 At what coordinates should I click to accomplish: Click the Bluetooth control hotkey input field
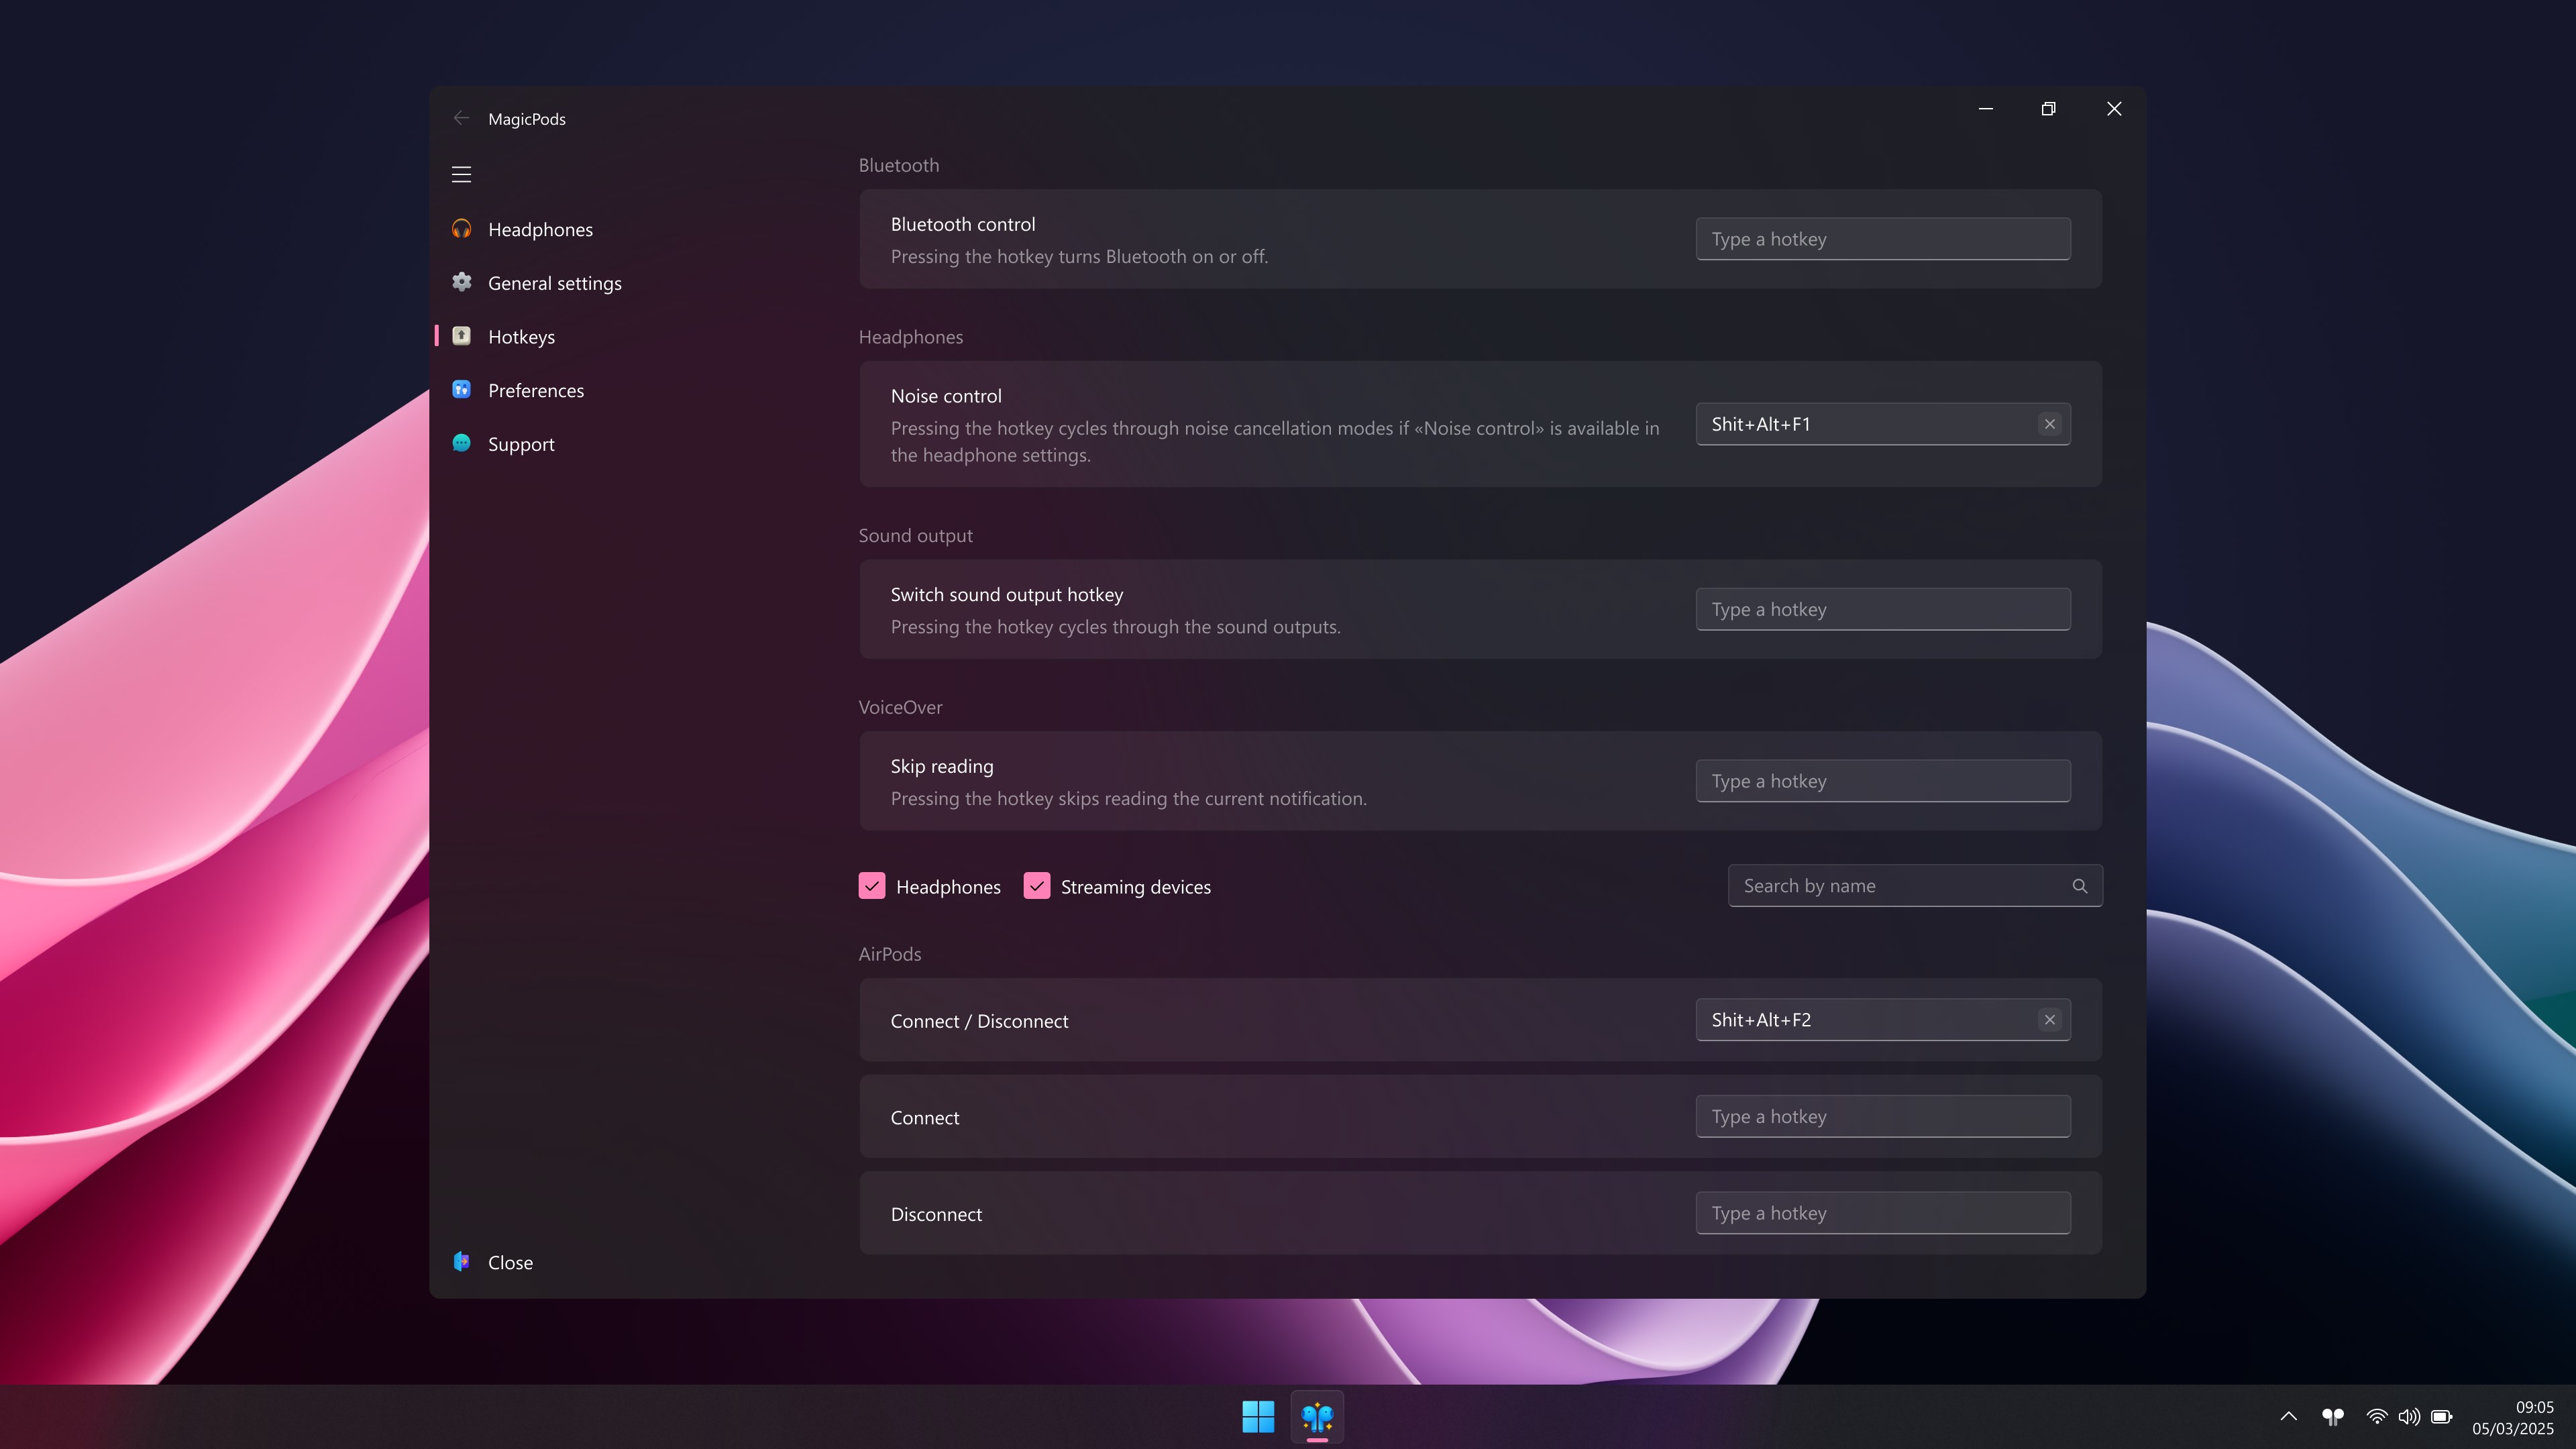1883,238
